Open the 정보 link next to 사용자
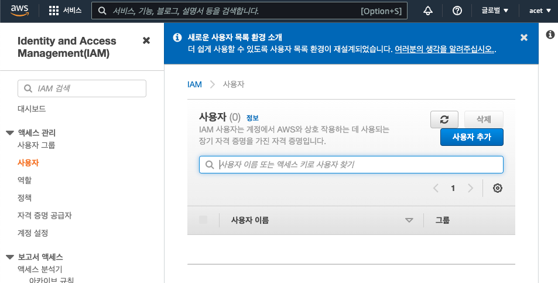The image size is (558, 283). [x=252, y=118]
